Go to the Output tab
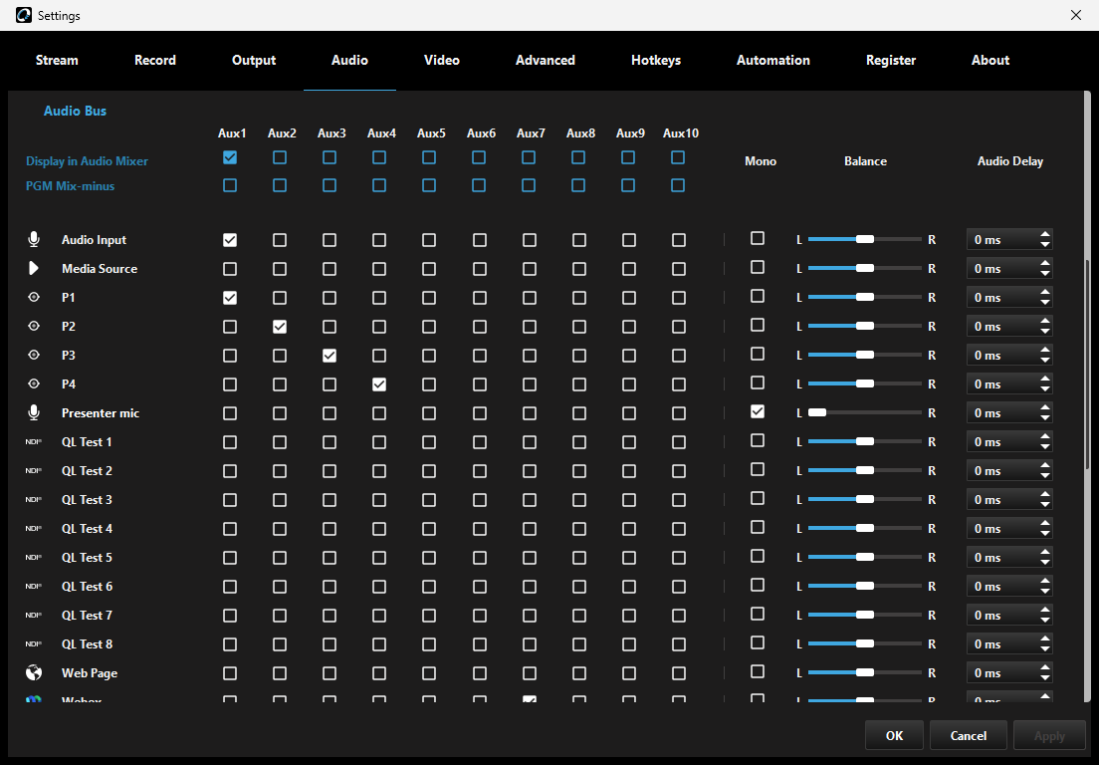Image resolution: width=1099 pixels, height=765 pixels. [x=254, y=61]
